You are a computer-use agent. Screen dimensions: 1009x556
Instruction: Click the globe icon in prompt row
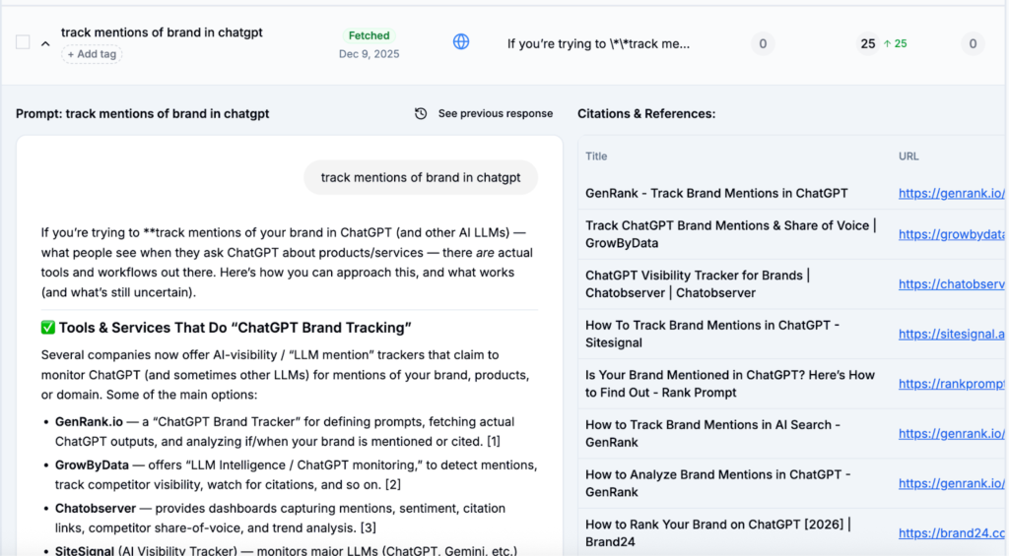[461, 42]
